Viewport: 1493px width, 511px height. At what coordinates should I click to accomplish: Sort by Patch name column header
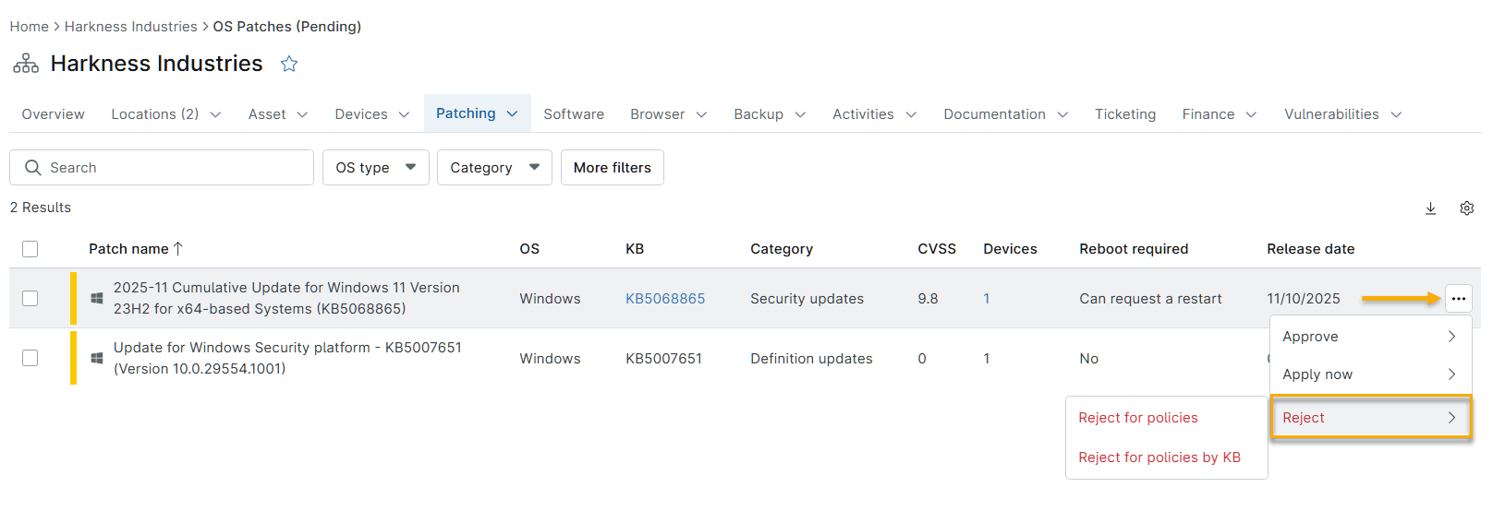128,249
